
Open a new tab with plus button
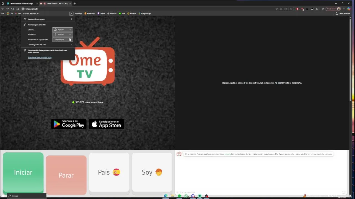(x=75, y=4)
